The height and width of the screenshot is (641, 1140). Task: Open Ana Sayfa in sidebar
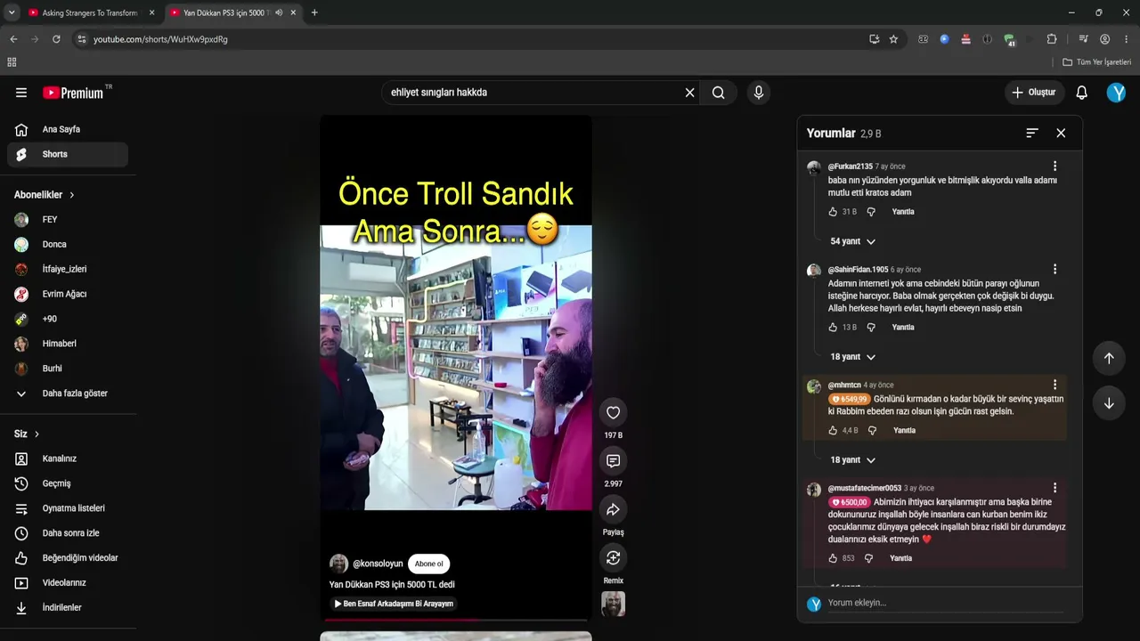tap(68, 130)
